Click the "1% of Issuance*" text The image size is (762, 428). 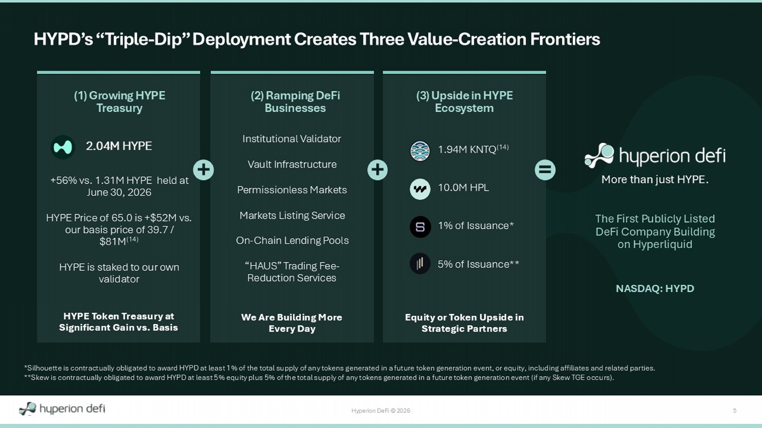(476, 226)
